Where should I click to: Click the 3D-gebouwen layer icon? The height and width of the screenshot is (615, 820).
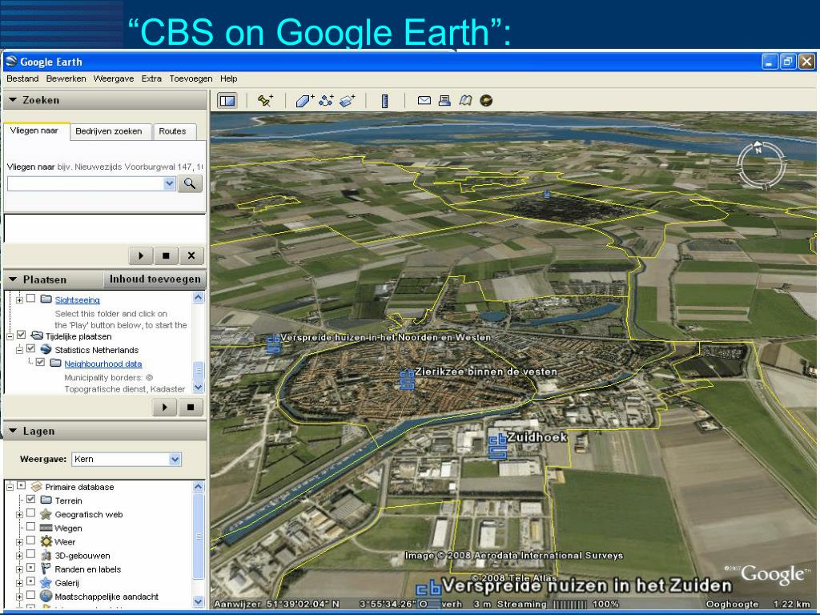46,555
